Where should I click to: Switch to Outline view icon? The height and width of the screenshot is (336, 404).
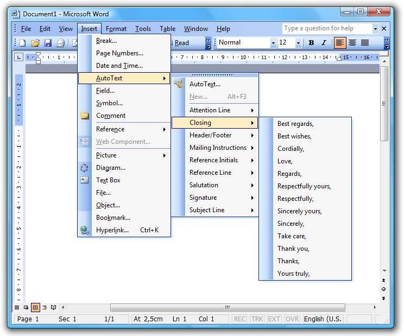pyautogui.click(x=45, y=307)
